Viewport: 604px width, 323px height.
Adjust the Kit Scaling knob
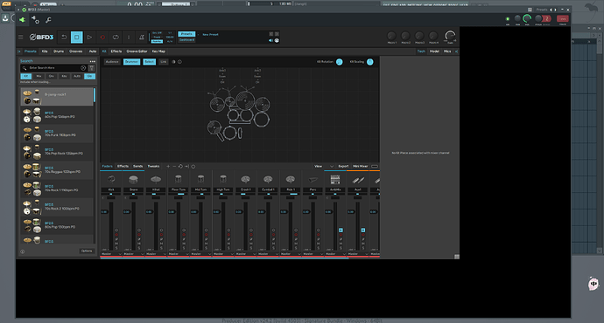pyautogui.click(x=369, y=62)
